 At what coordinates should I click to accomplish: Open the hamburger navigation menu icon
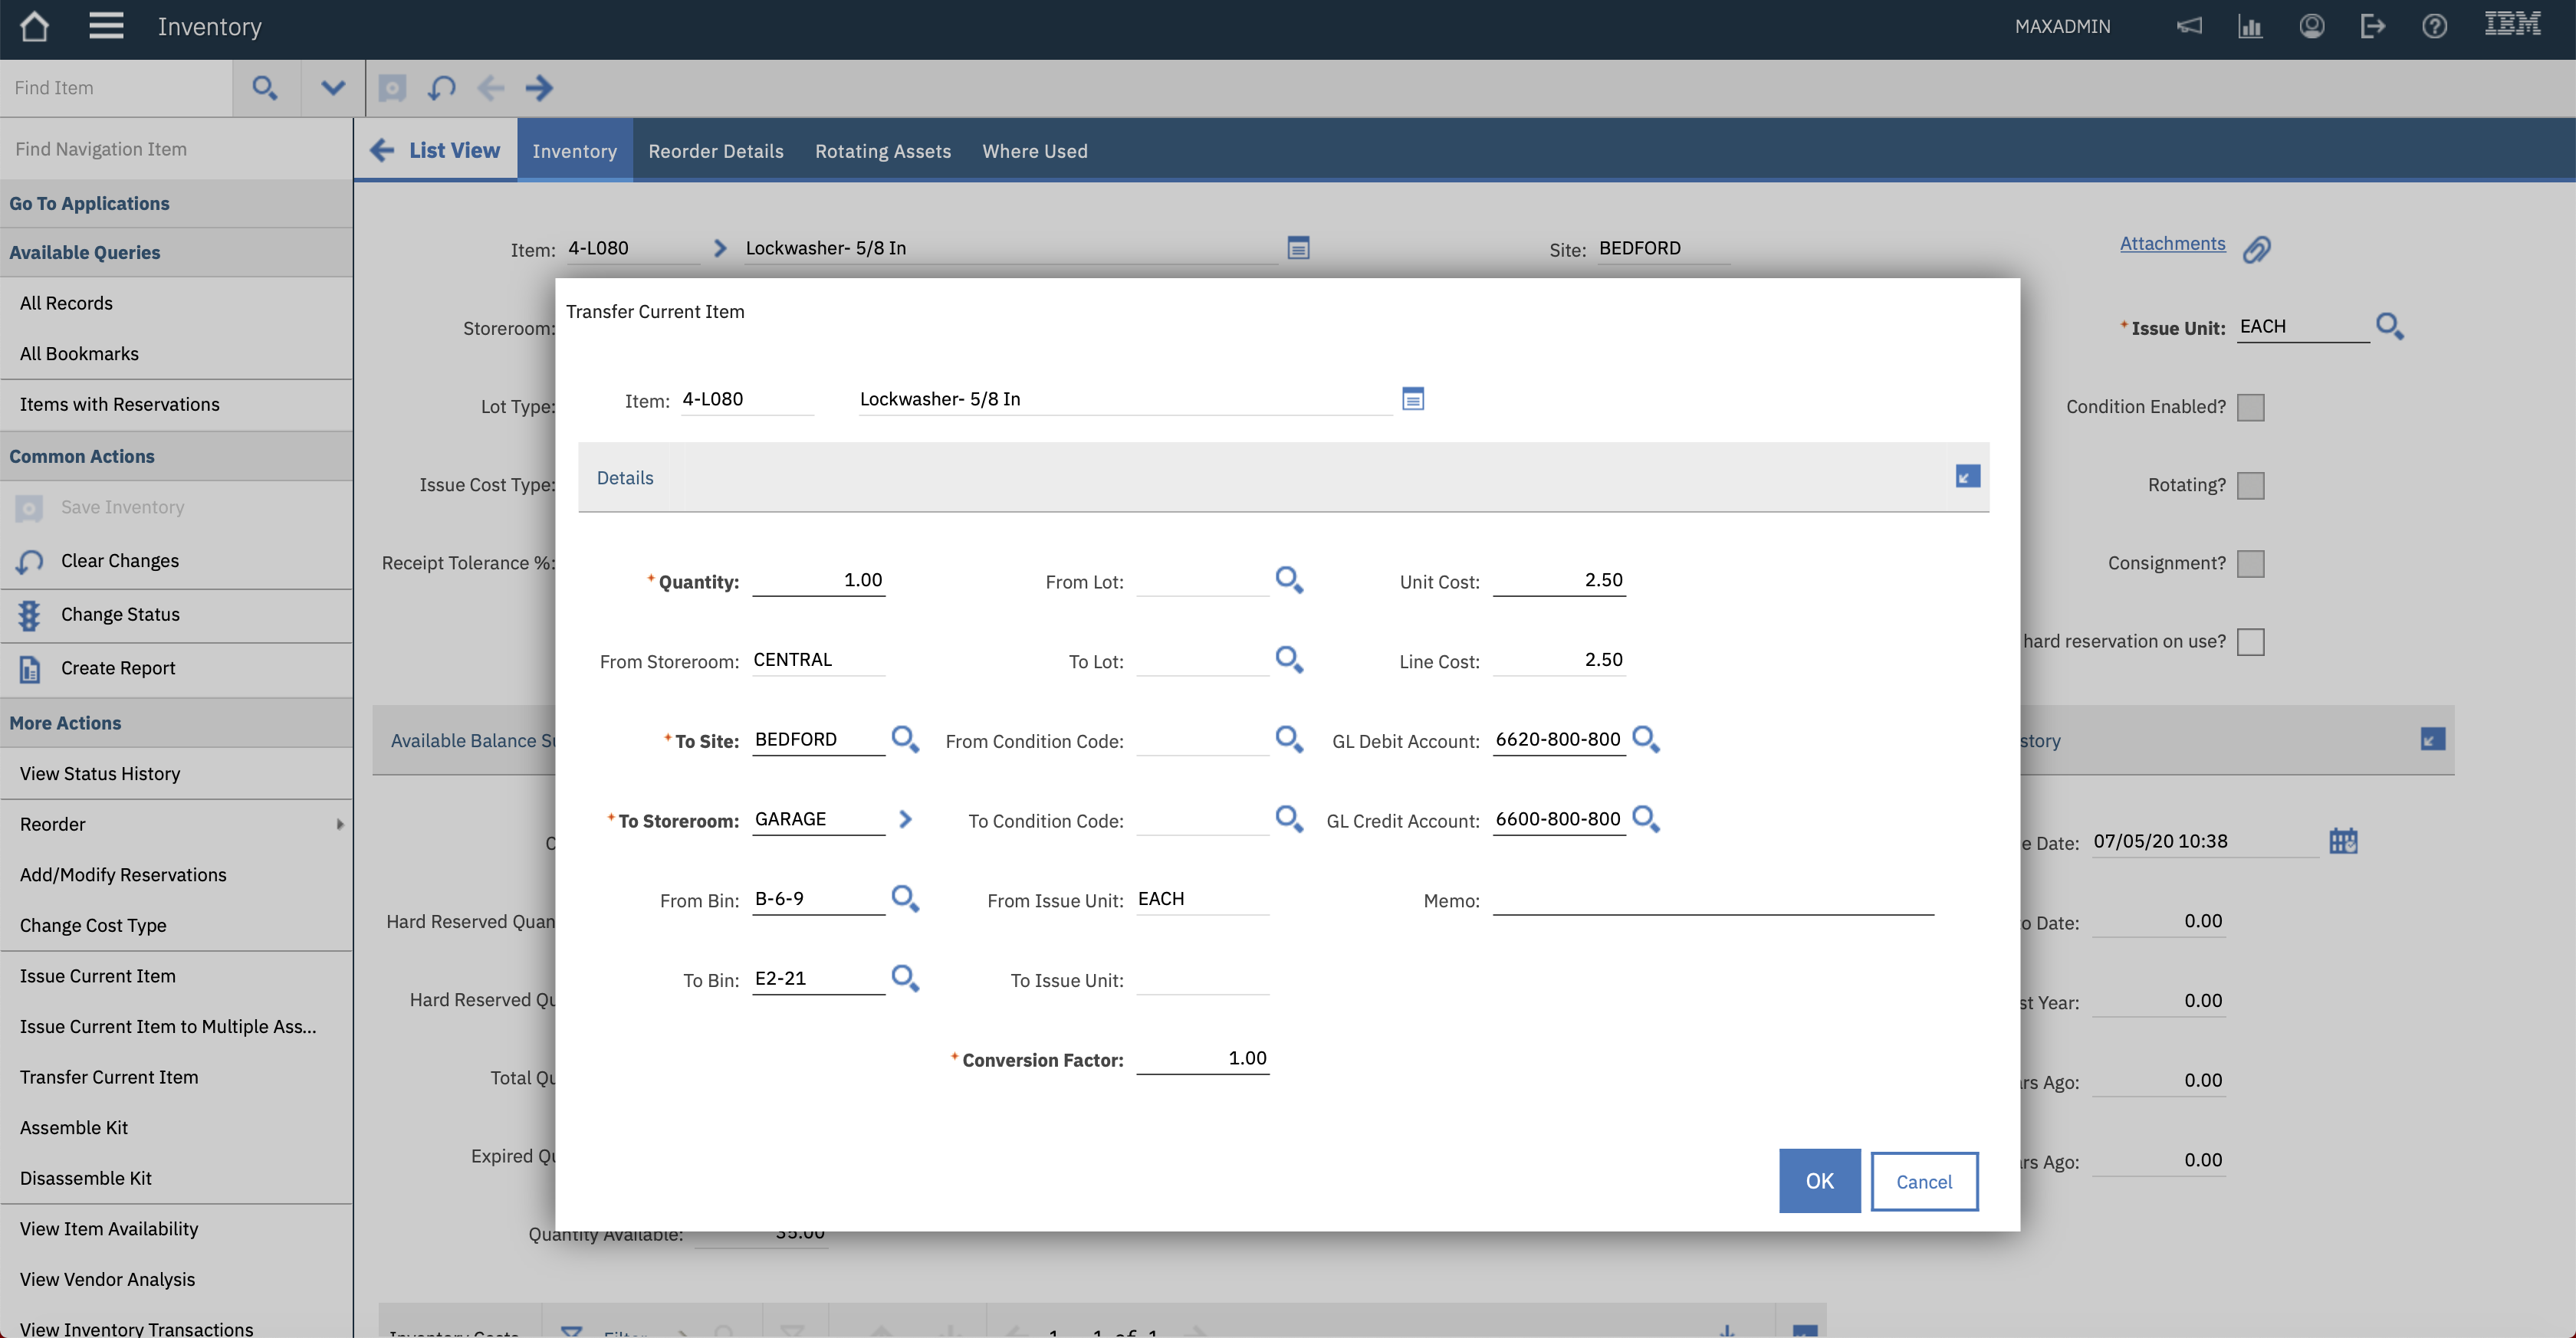106,26
